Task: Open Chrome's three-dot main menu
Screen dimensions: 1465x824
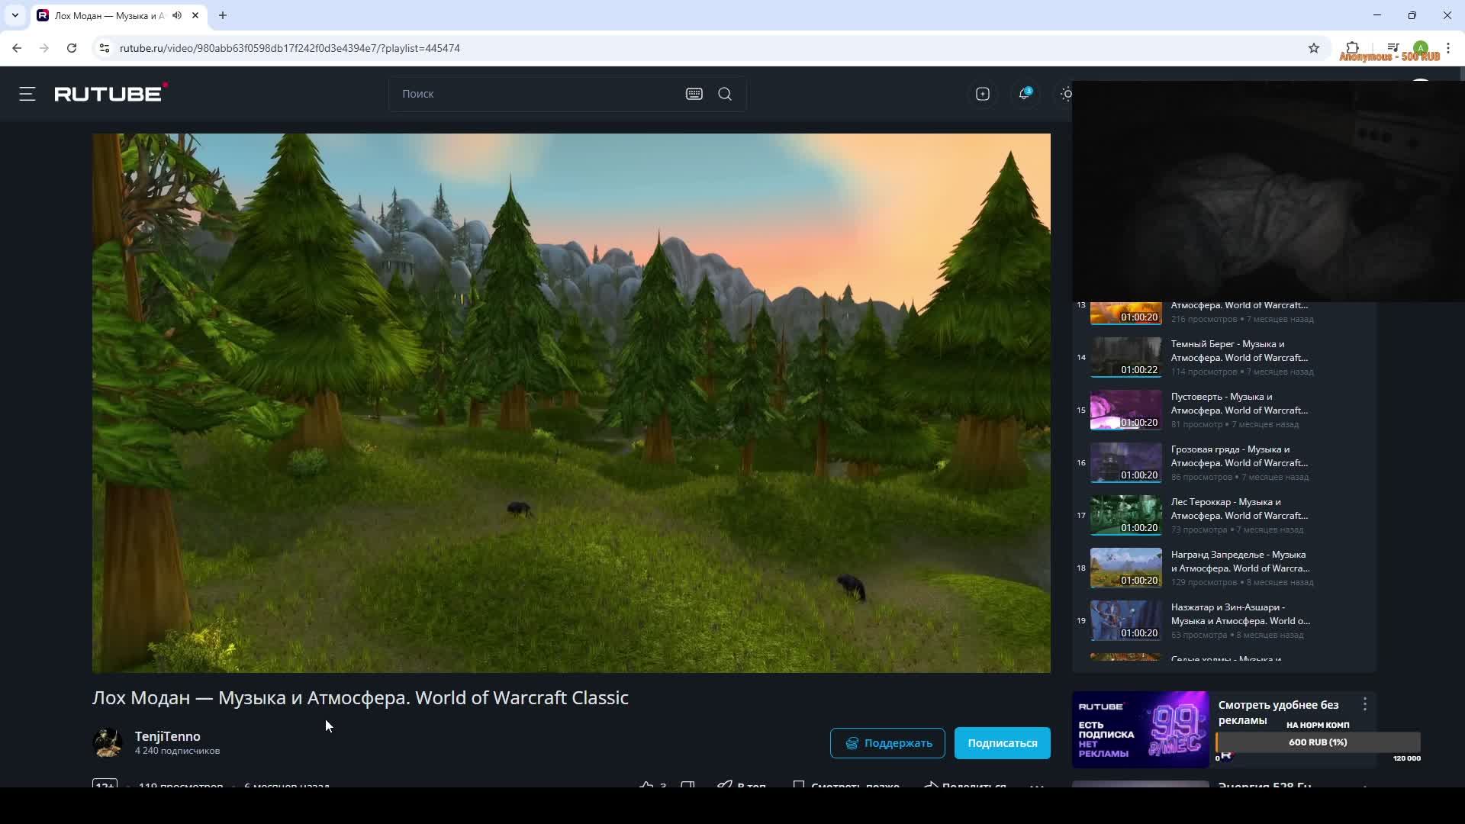Action: [1448, 48]
